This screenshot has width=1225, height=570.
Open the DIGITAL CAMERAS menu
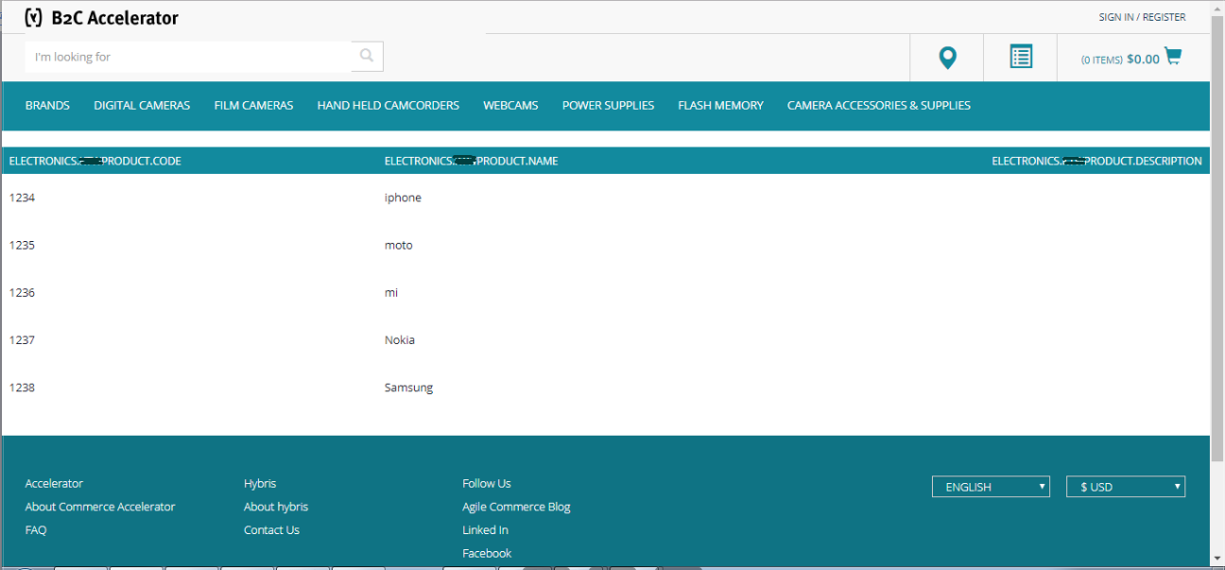142,106
